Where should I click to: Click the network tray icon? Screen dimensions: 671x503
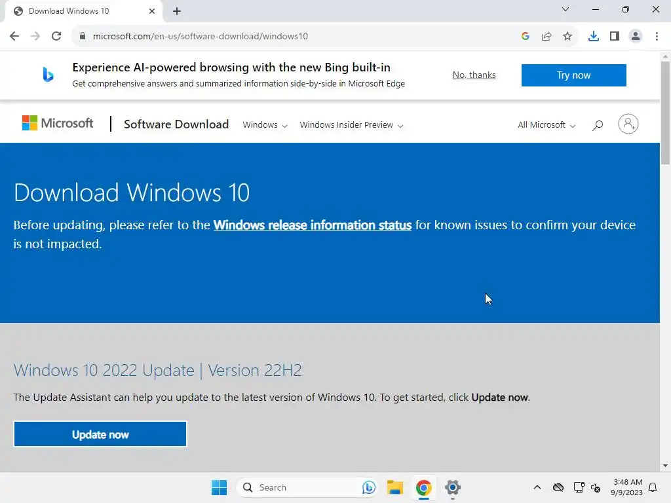tap(579, 487)
